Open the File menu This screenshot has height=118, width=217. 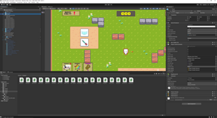click(x=1, y=2)
